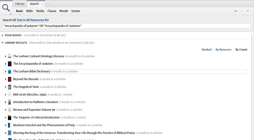Screen dimensions: 254x140
Task: Click The Encyclopaedia of Judaism cover icon
Action: (10, 64)
